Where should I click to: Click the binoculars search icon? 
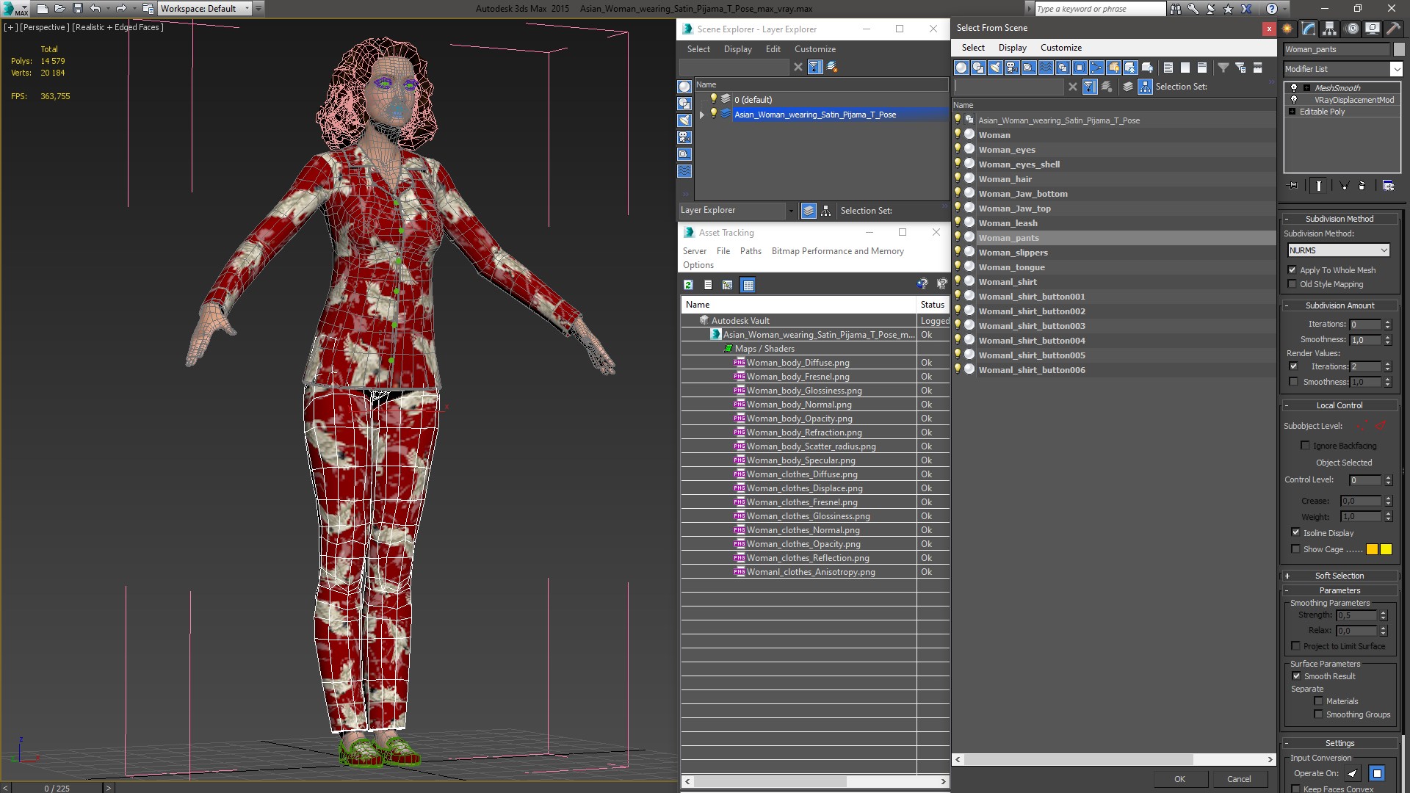1176,9
